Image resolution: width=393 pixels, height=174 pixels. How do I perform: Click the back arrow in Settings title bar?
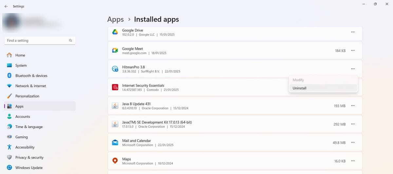point(6,6)
